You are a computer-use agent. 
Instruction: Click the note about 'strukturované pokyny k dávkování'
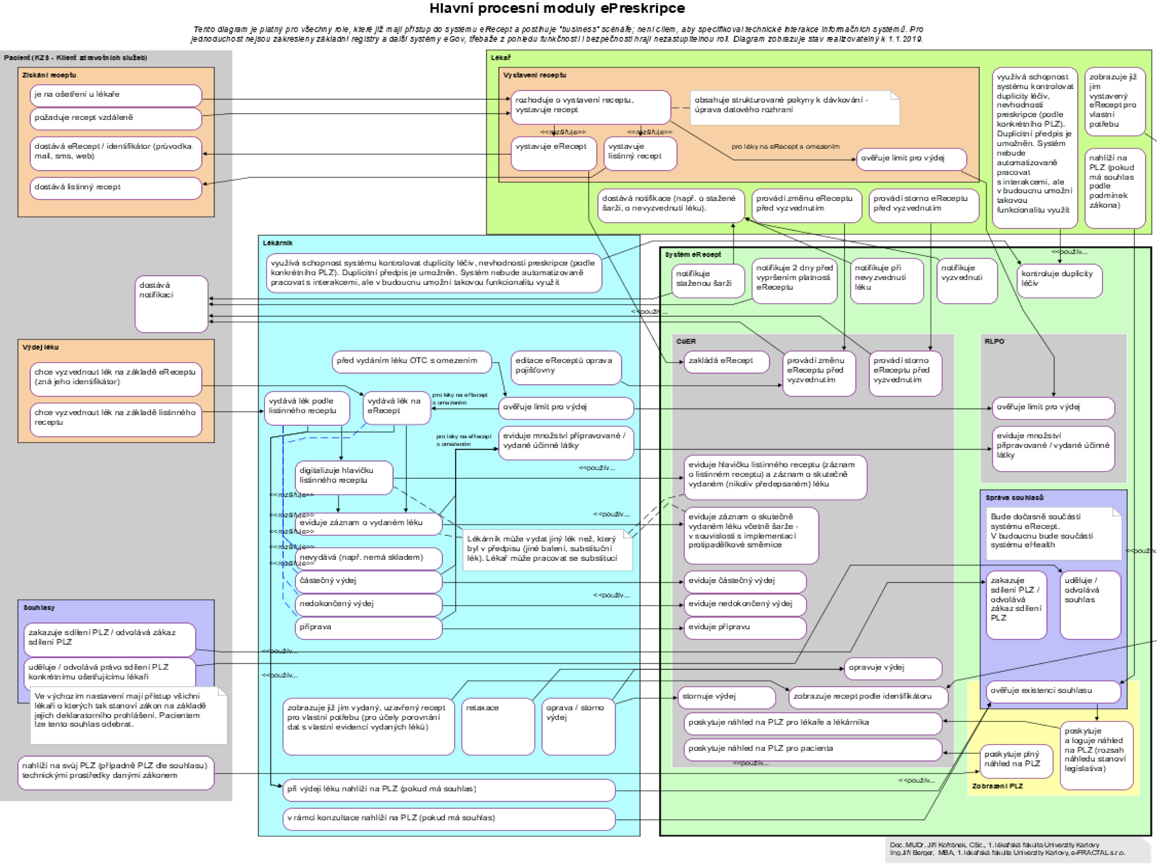(x=794, y=107)
